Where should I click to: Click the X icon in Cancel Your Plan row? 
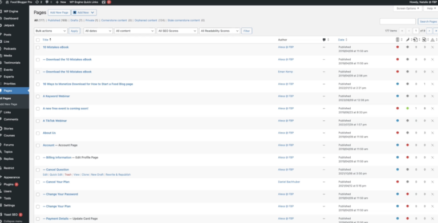432,182
